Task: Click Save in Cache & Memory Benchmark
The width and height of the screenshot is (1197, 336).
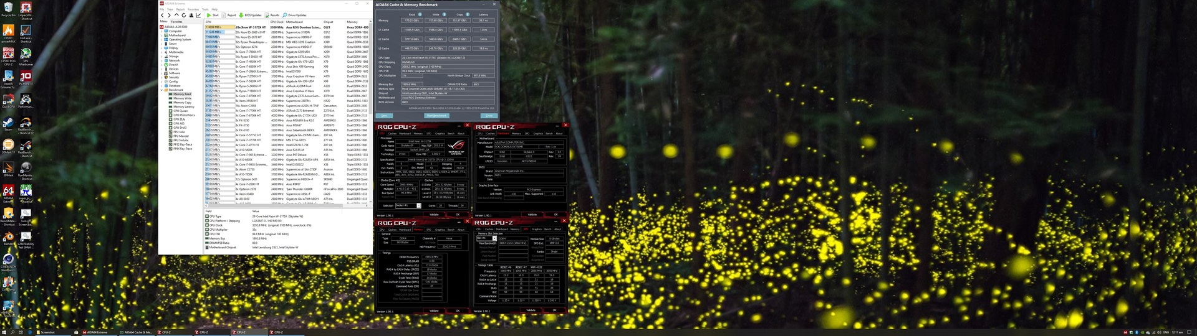Action: tap(384, 116)
